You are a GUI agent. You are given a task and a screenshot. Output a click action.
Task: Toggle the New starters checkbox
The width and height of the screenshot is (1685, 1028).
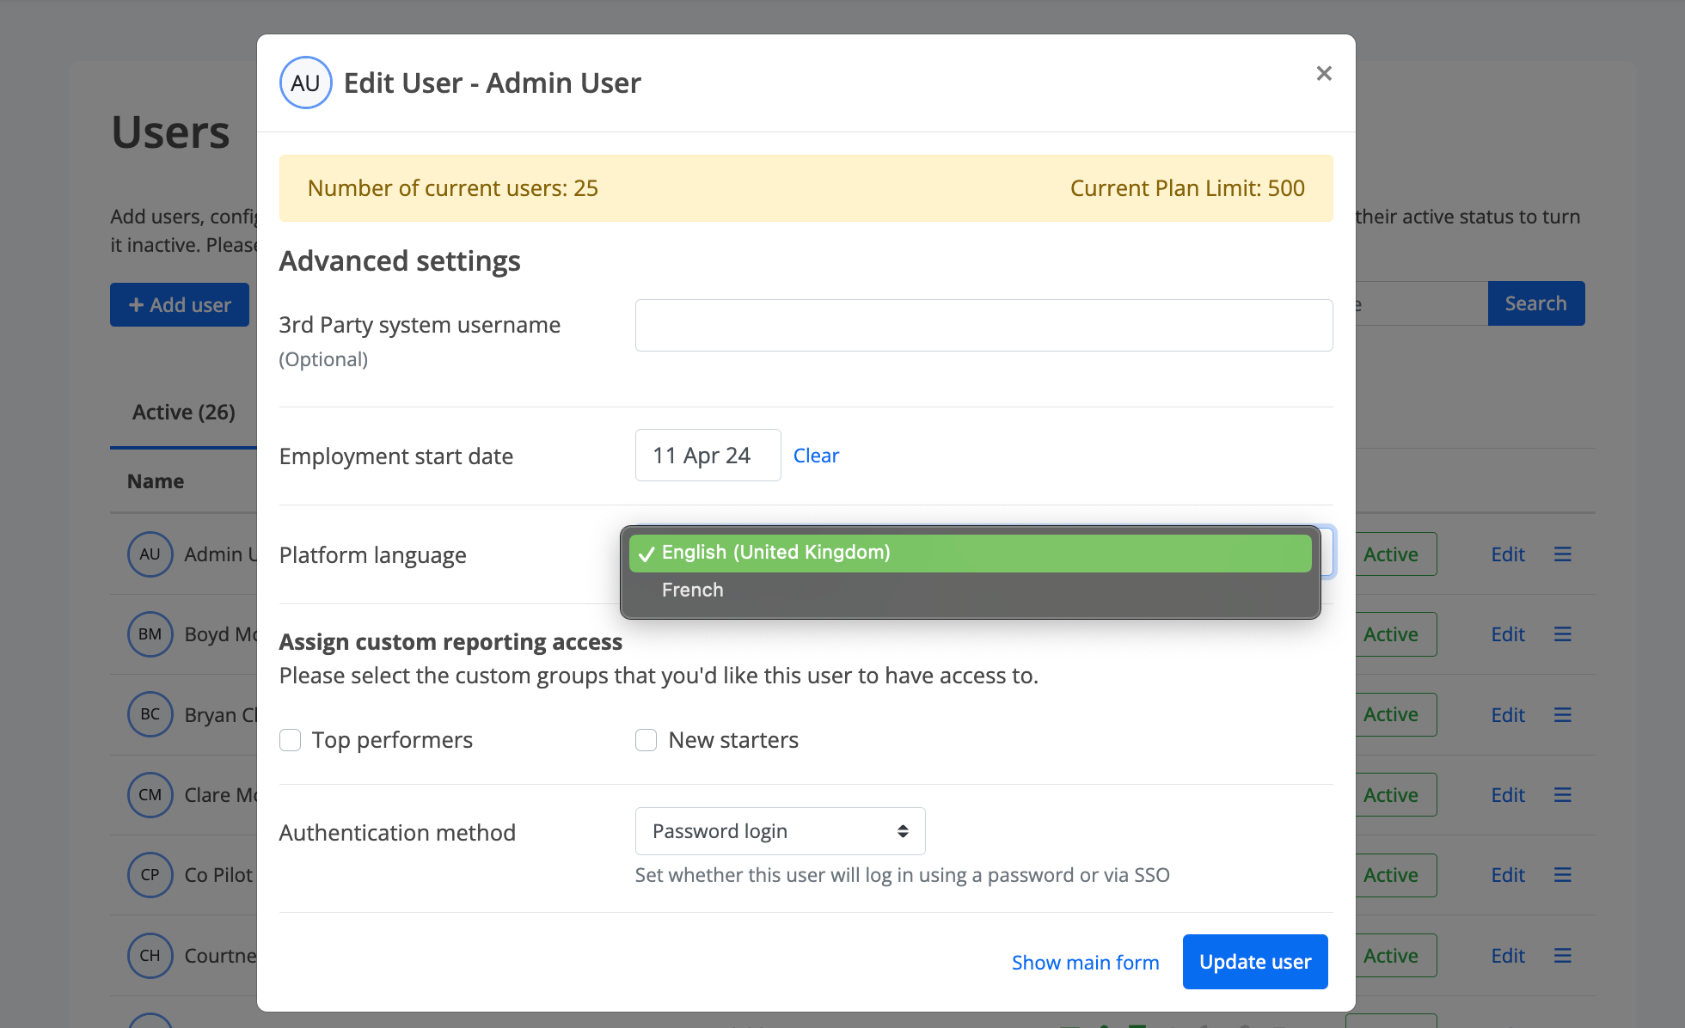pos(646,740)
